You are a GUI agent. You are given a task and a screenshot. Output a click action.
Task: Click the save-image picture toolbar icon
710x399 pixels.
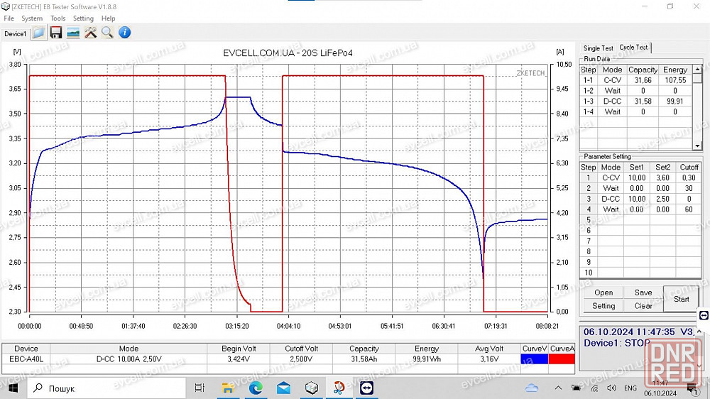pos(73,33)
